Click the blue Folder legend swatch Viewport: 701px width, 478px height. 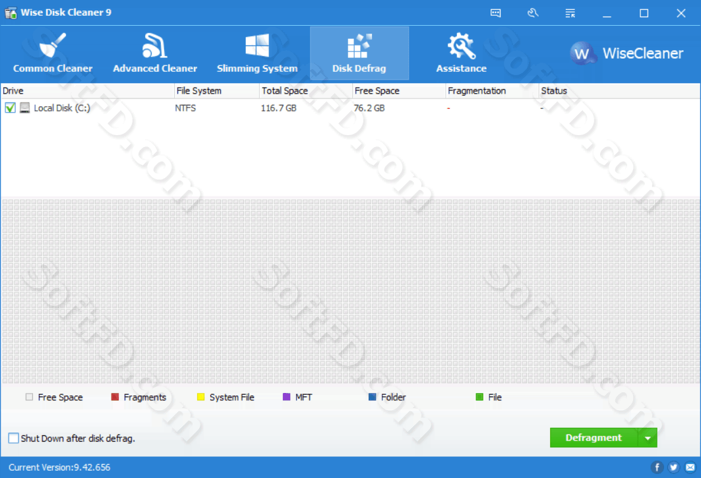tap(373, 397)
